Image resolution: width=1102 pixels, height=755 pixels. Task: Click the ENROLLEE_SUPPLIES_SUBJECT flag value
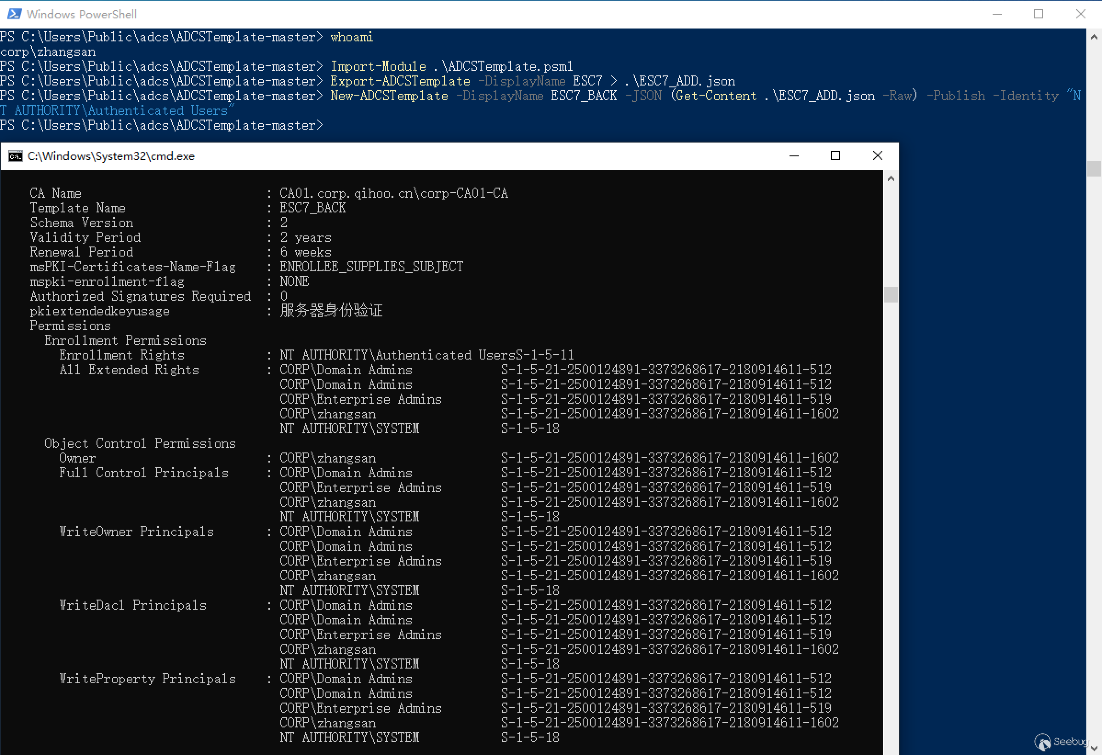[x=371, y=267]
